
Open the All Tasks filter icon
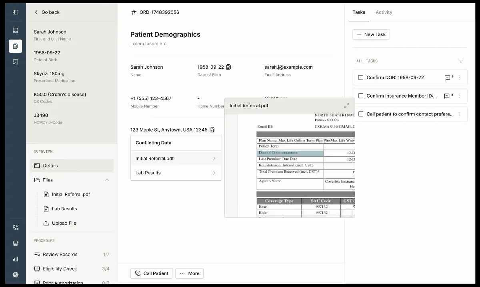pos(461,61)
